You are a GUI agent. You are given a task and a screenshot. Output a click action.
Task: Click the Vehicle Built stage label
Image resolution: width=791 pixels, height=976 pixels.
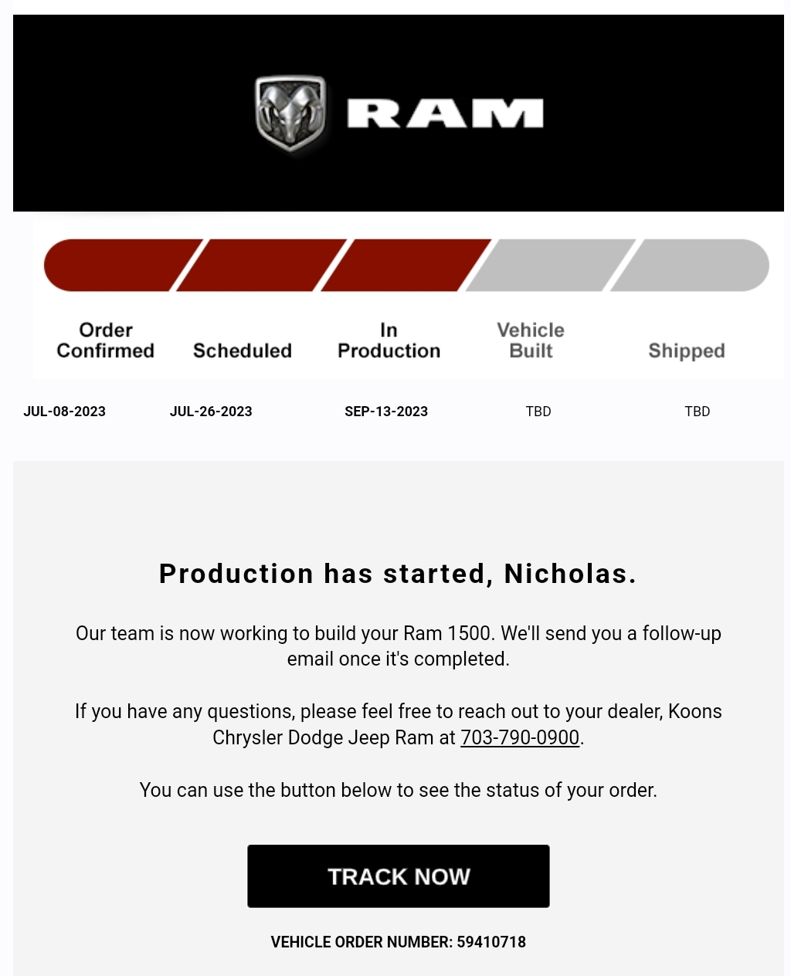pyautogui.click(x=531, y=341)
